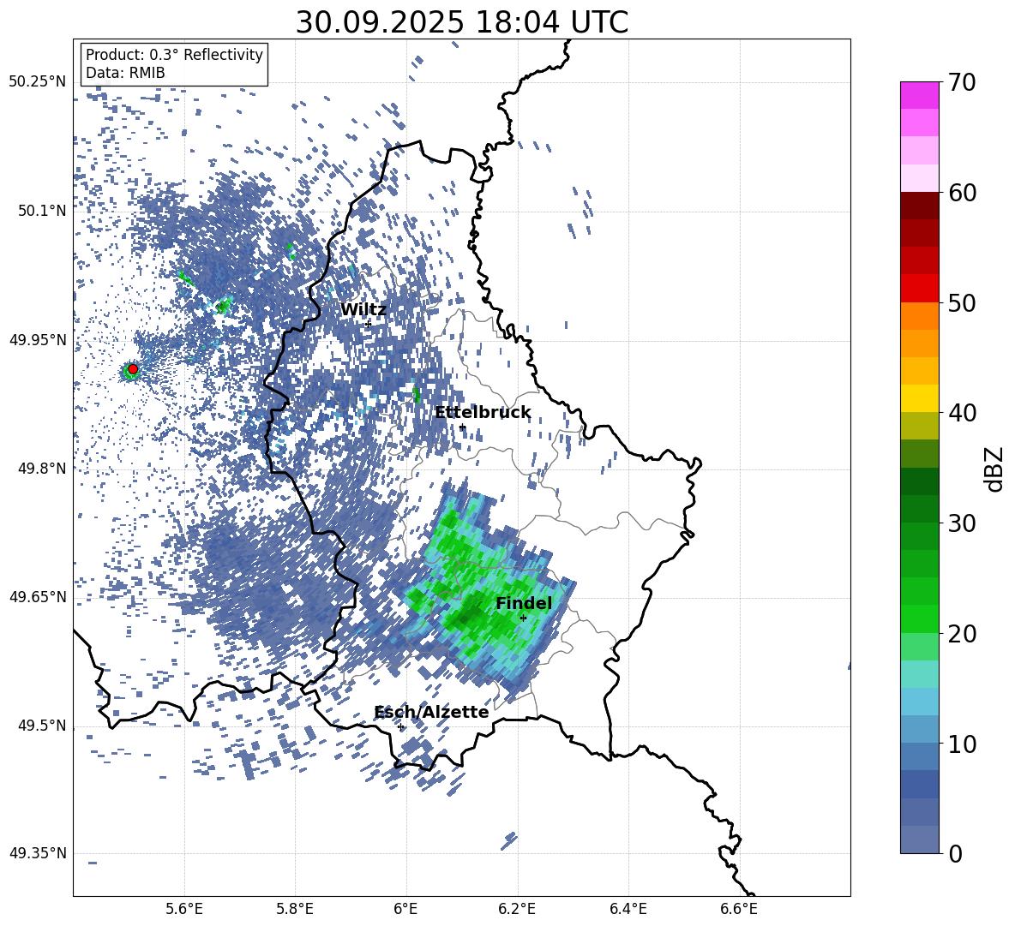Click the title 30.09.2025 18:04 UTC

point(462,22)
